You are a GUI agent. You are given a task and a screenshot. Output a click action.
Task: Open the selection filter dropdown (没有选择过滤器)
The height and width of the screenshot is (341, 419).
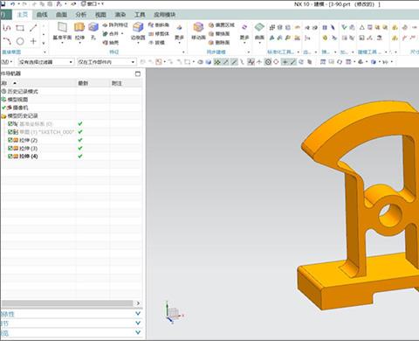tap(45, 62)
